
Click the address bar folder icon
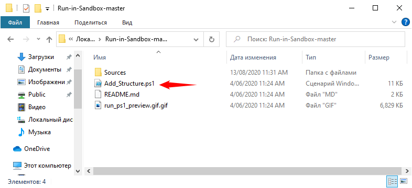[x=62, y=39]
